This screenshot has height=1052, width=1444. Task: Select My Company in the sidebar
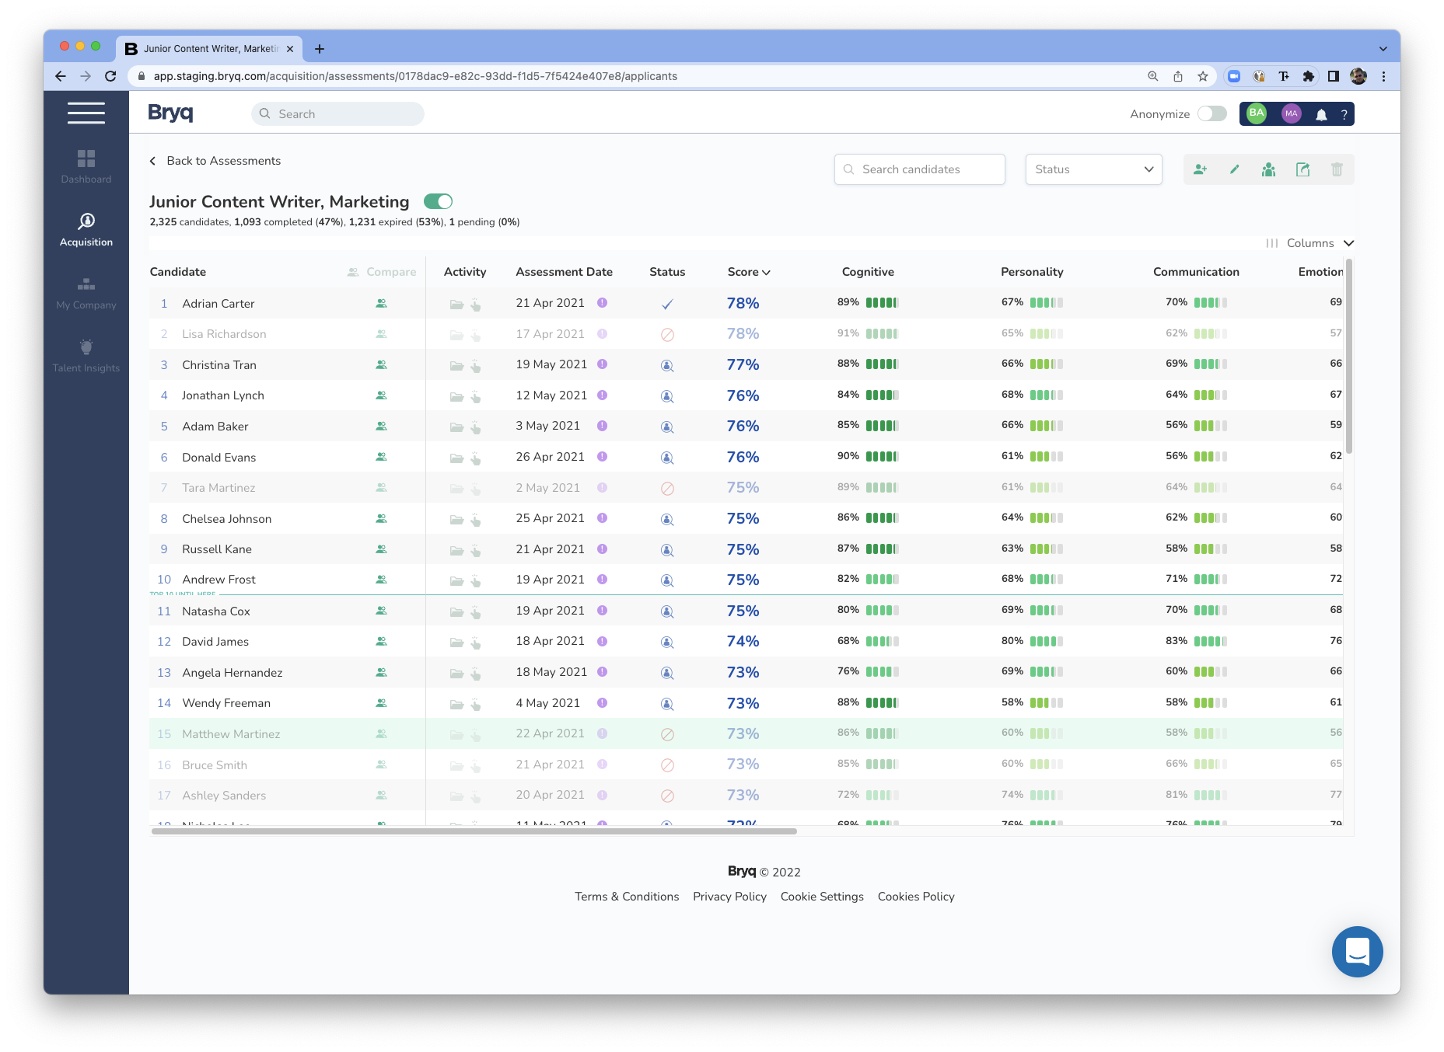pyautogui.click(x=86, y=292)
